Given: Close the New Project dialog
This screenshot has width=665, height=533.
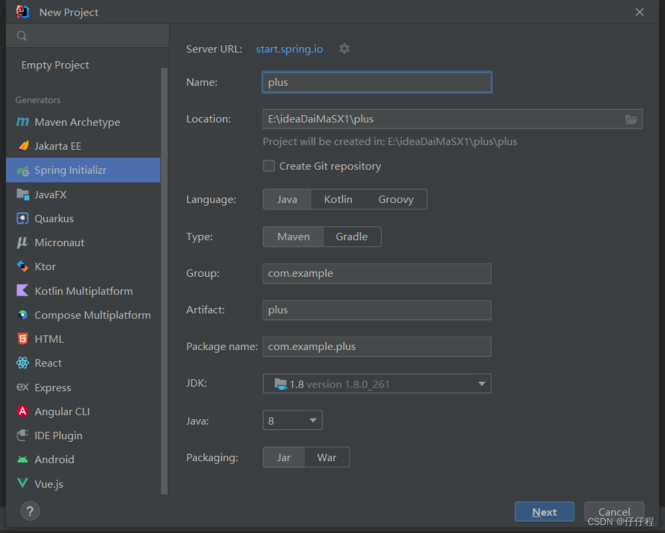Looking at the screenshot, I should 640,12.
